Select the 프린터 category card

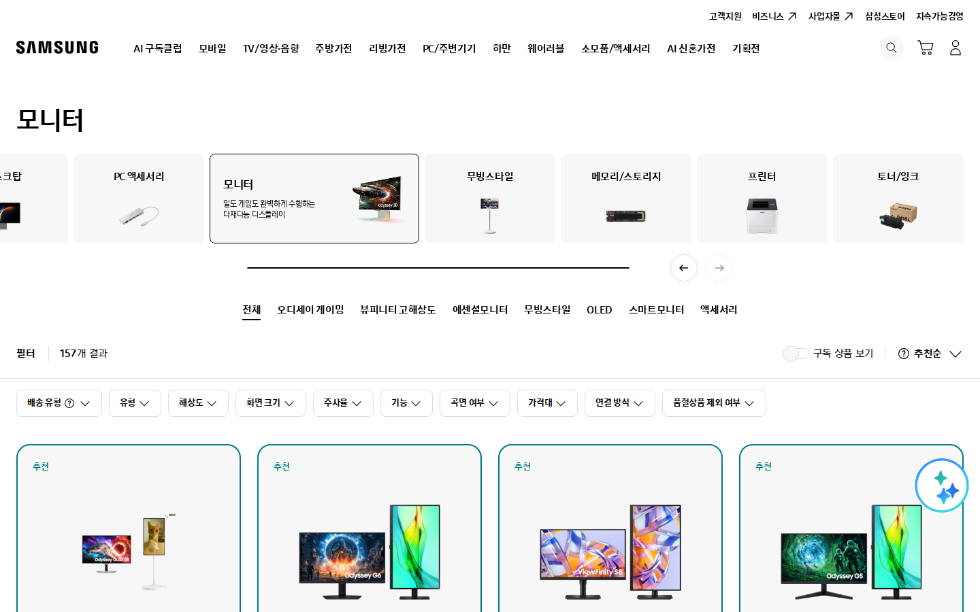pyautogui.click(x=762, y=199)
